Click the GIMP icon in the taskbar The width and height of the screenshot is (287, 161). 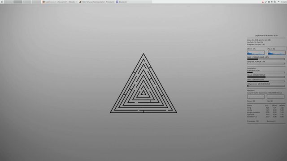pos(80,2)
